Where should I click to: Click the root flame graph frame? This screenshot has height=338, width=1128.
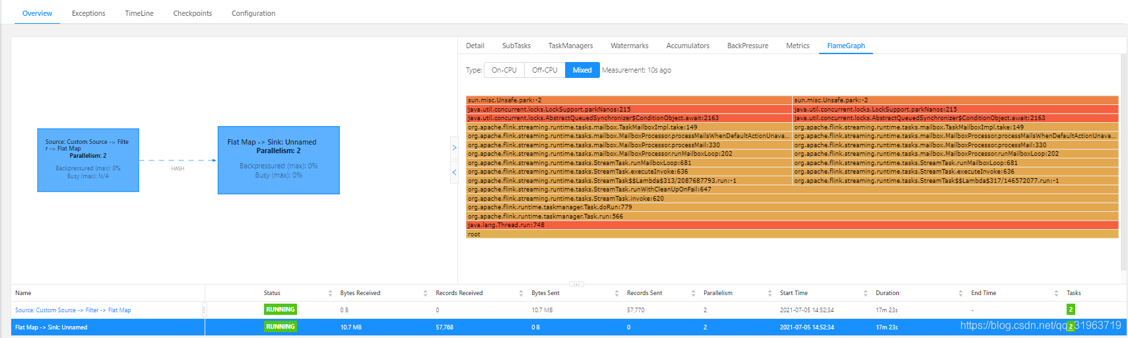click(792, 234)
